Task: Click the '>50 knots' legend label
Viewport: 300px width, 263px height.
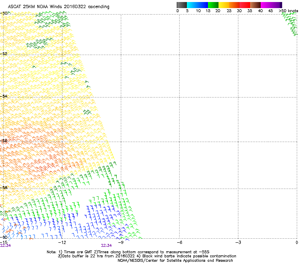Action: click(x=288, y=11)
